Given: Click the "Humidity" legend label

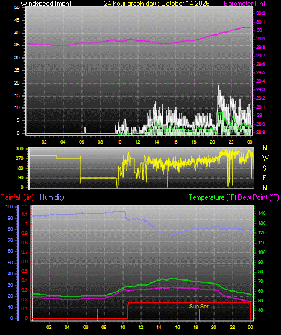Looking at the screenshot, I should pyautogui.click(x=52, y=197).
